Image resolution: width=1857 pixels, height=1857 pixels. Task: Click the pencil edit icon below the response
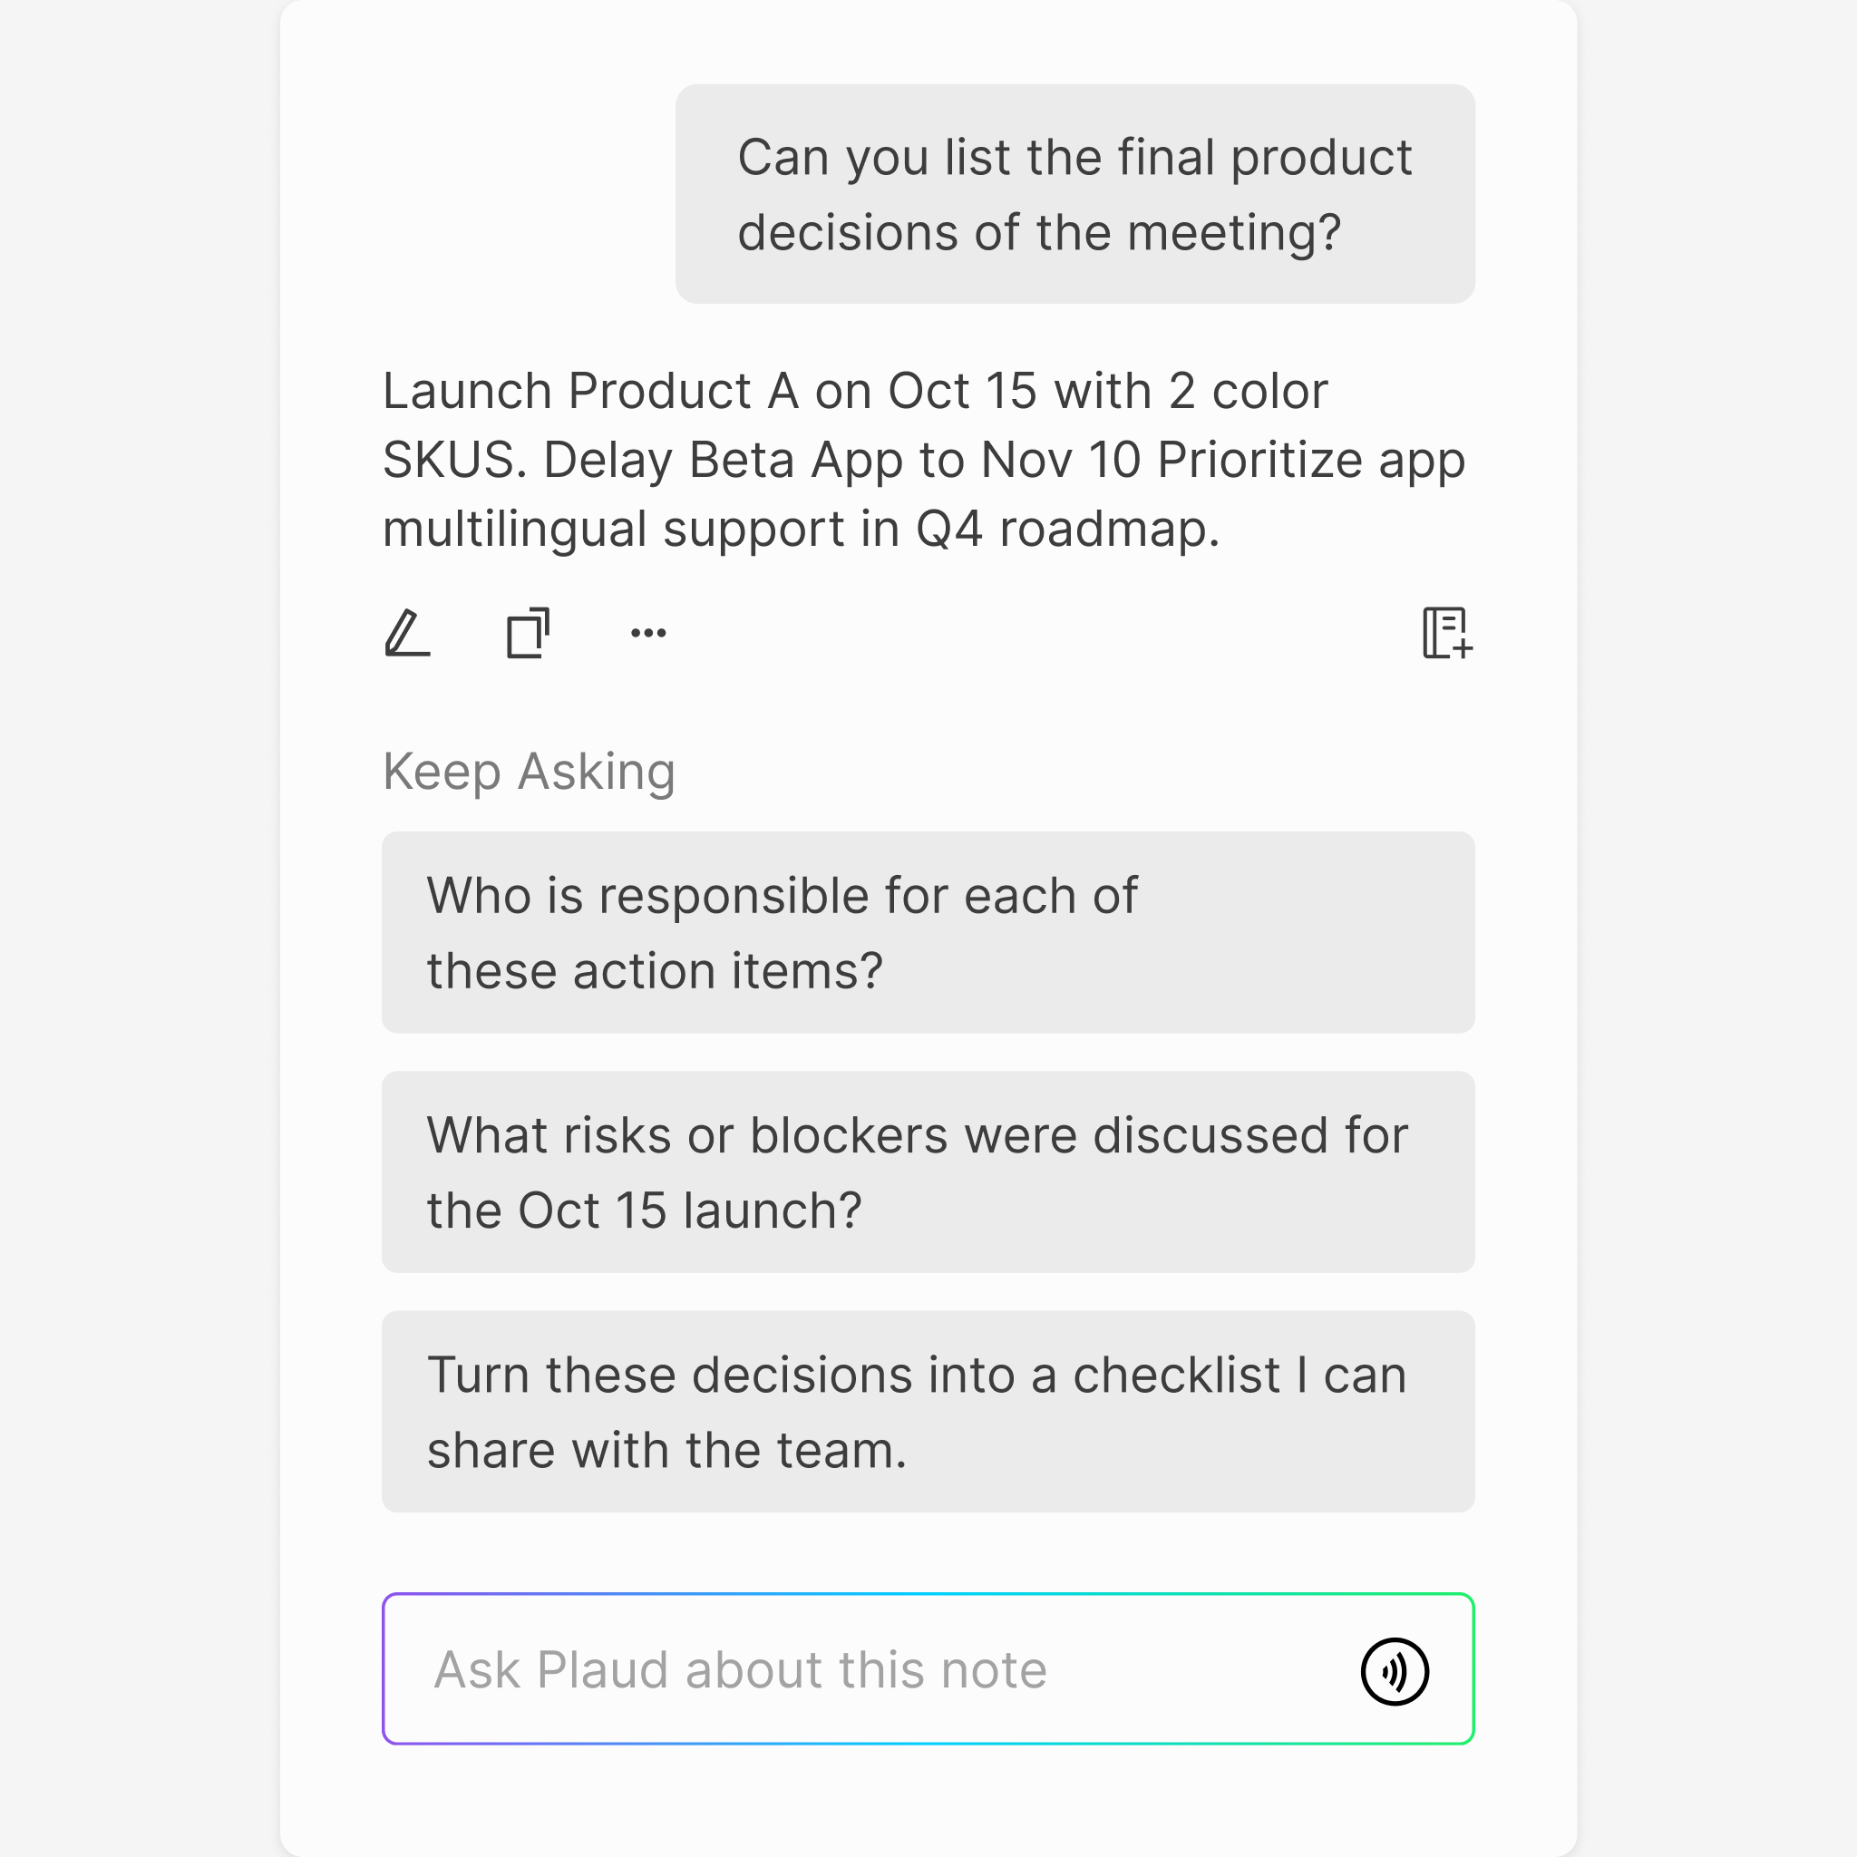[x=407, y=634]
